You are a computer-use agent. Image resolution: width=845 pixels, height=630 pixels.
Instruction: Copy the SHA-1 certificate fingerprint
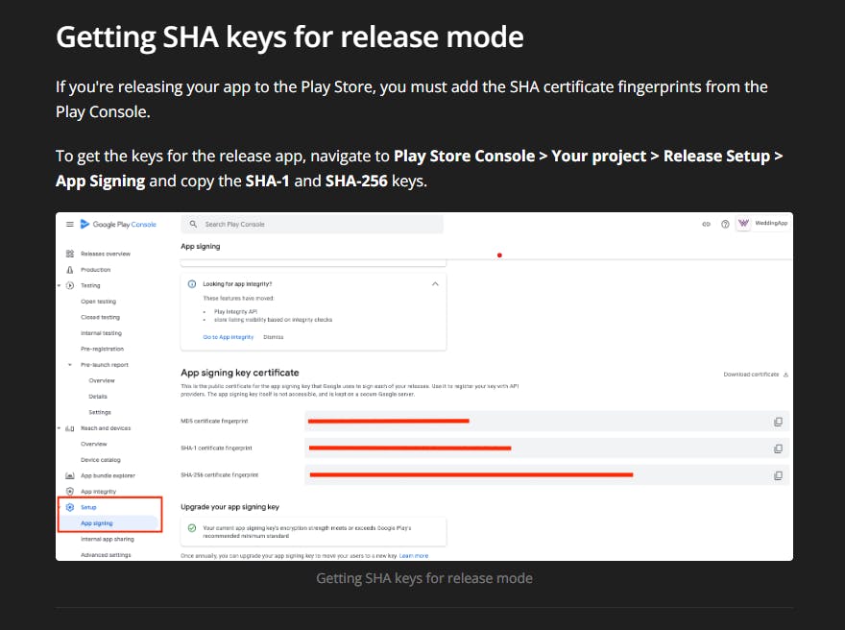pos(778,448)
